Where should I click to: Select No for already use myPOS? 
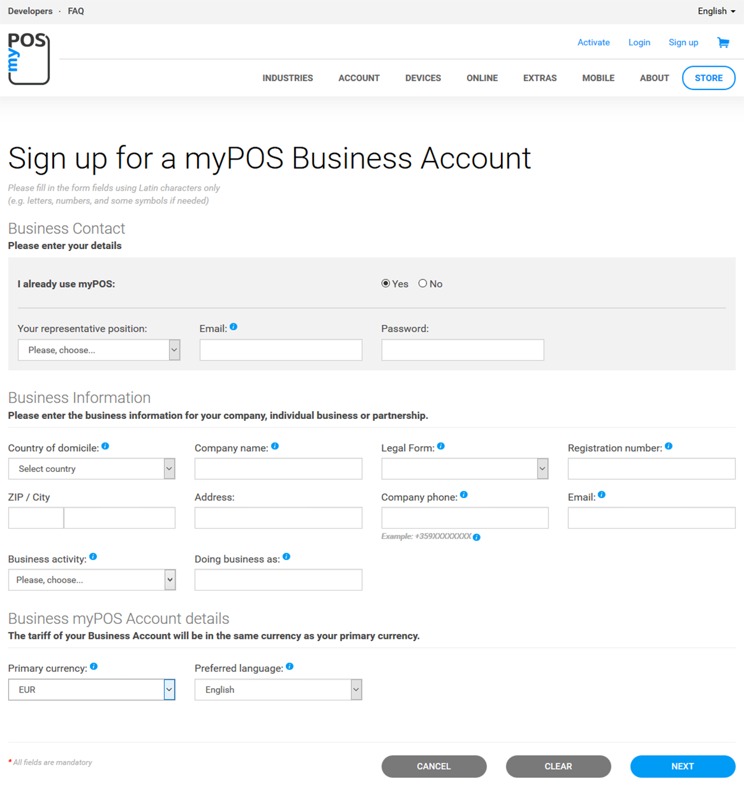coord(423,283)
